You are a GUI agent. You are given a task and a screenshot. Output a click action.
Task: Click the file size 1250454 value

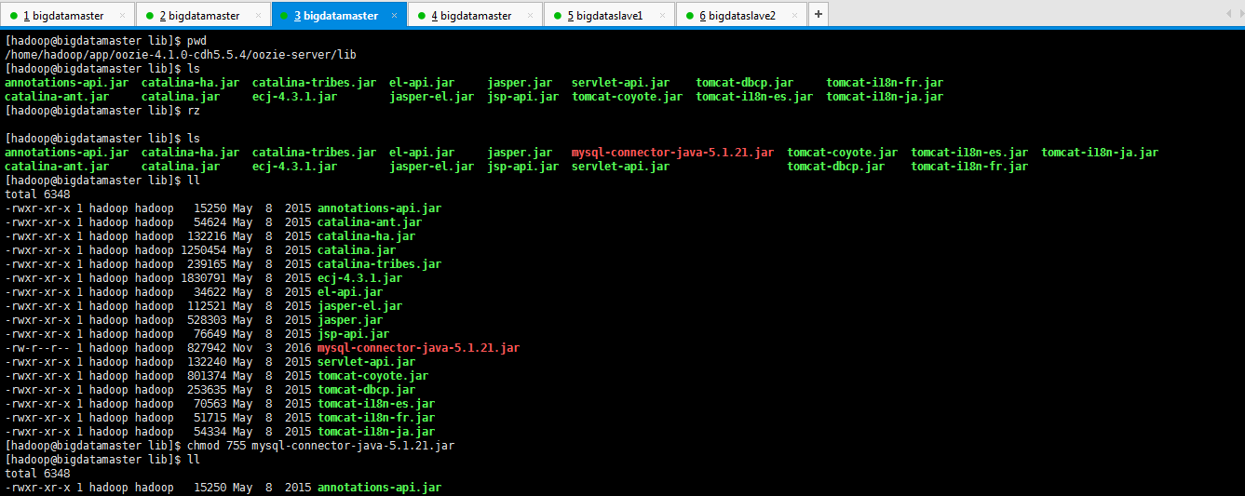(203, 250)
